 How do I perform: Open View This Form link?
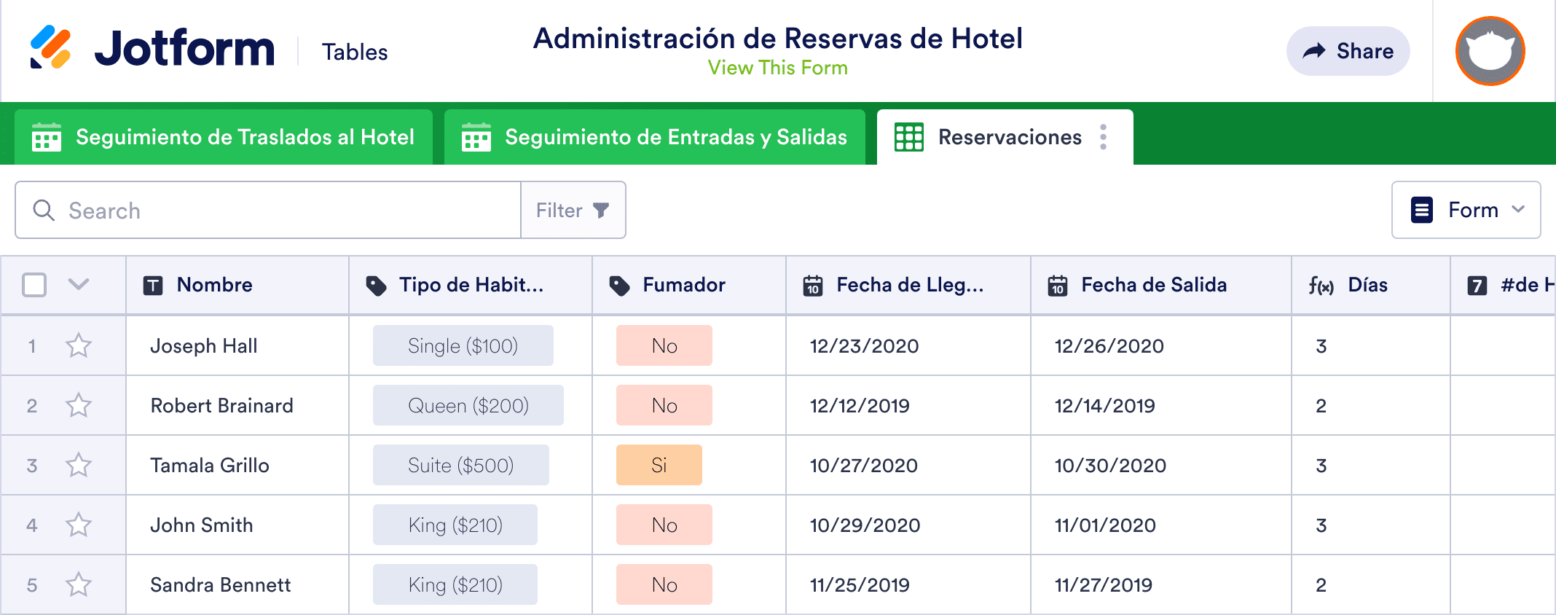(x=778, y=68)
